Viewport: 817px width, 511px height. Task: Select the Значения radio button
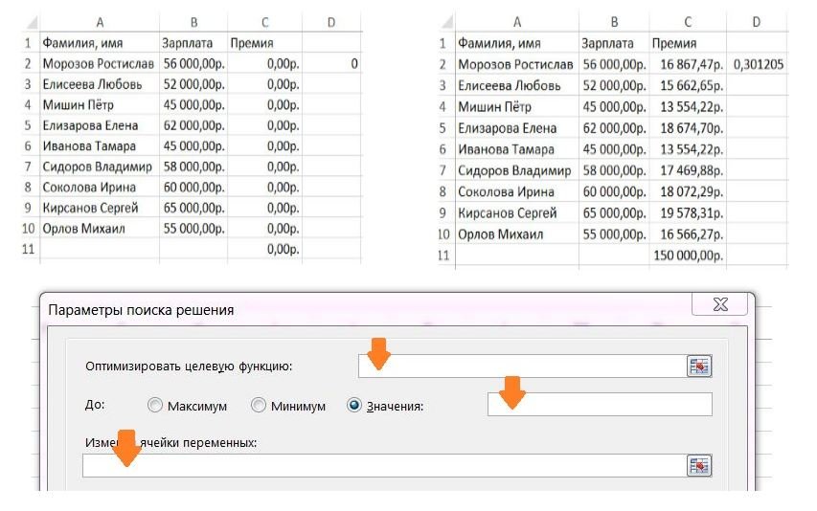point(354,406)
